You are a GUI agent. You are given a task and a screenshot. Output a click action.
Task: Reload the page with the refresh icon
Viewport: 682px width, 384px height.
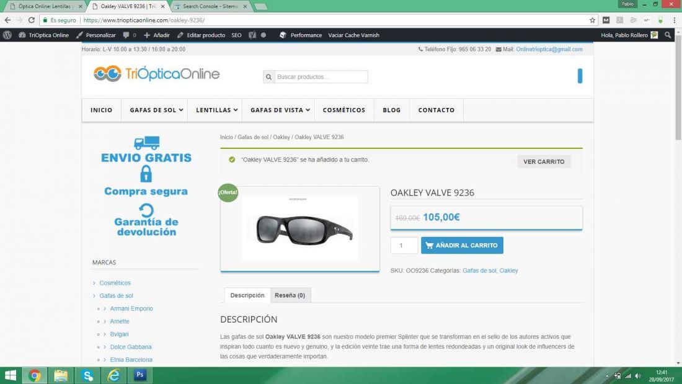coord(32,20)
